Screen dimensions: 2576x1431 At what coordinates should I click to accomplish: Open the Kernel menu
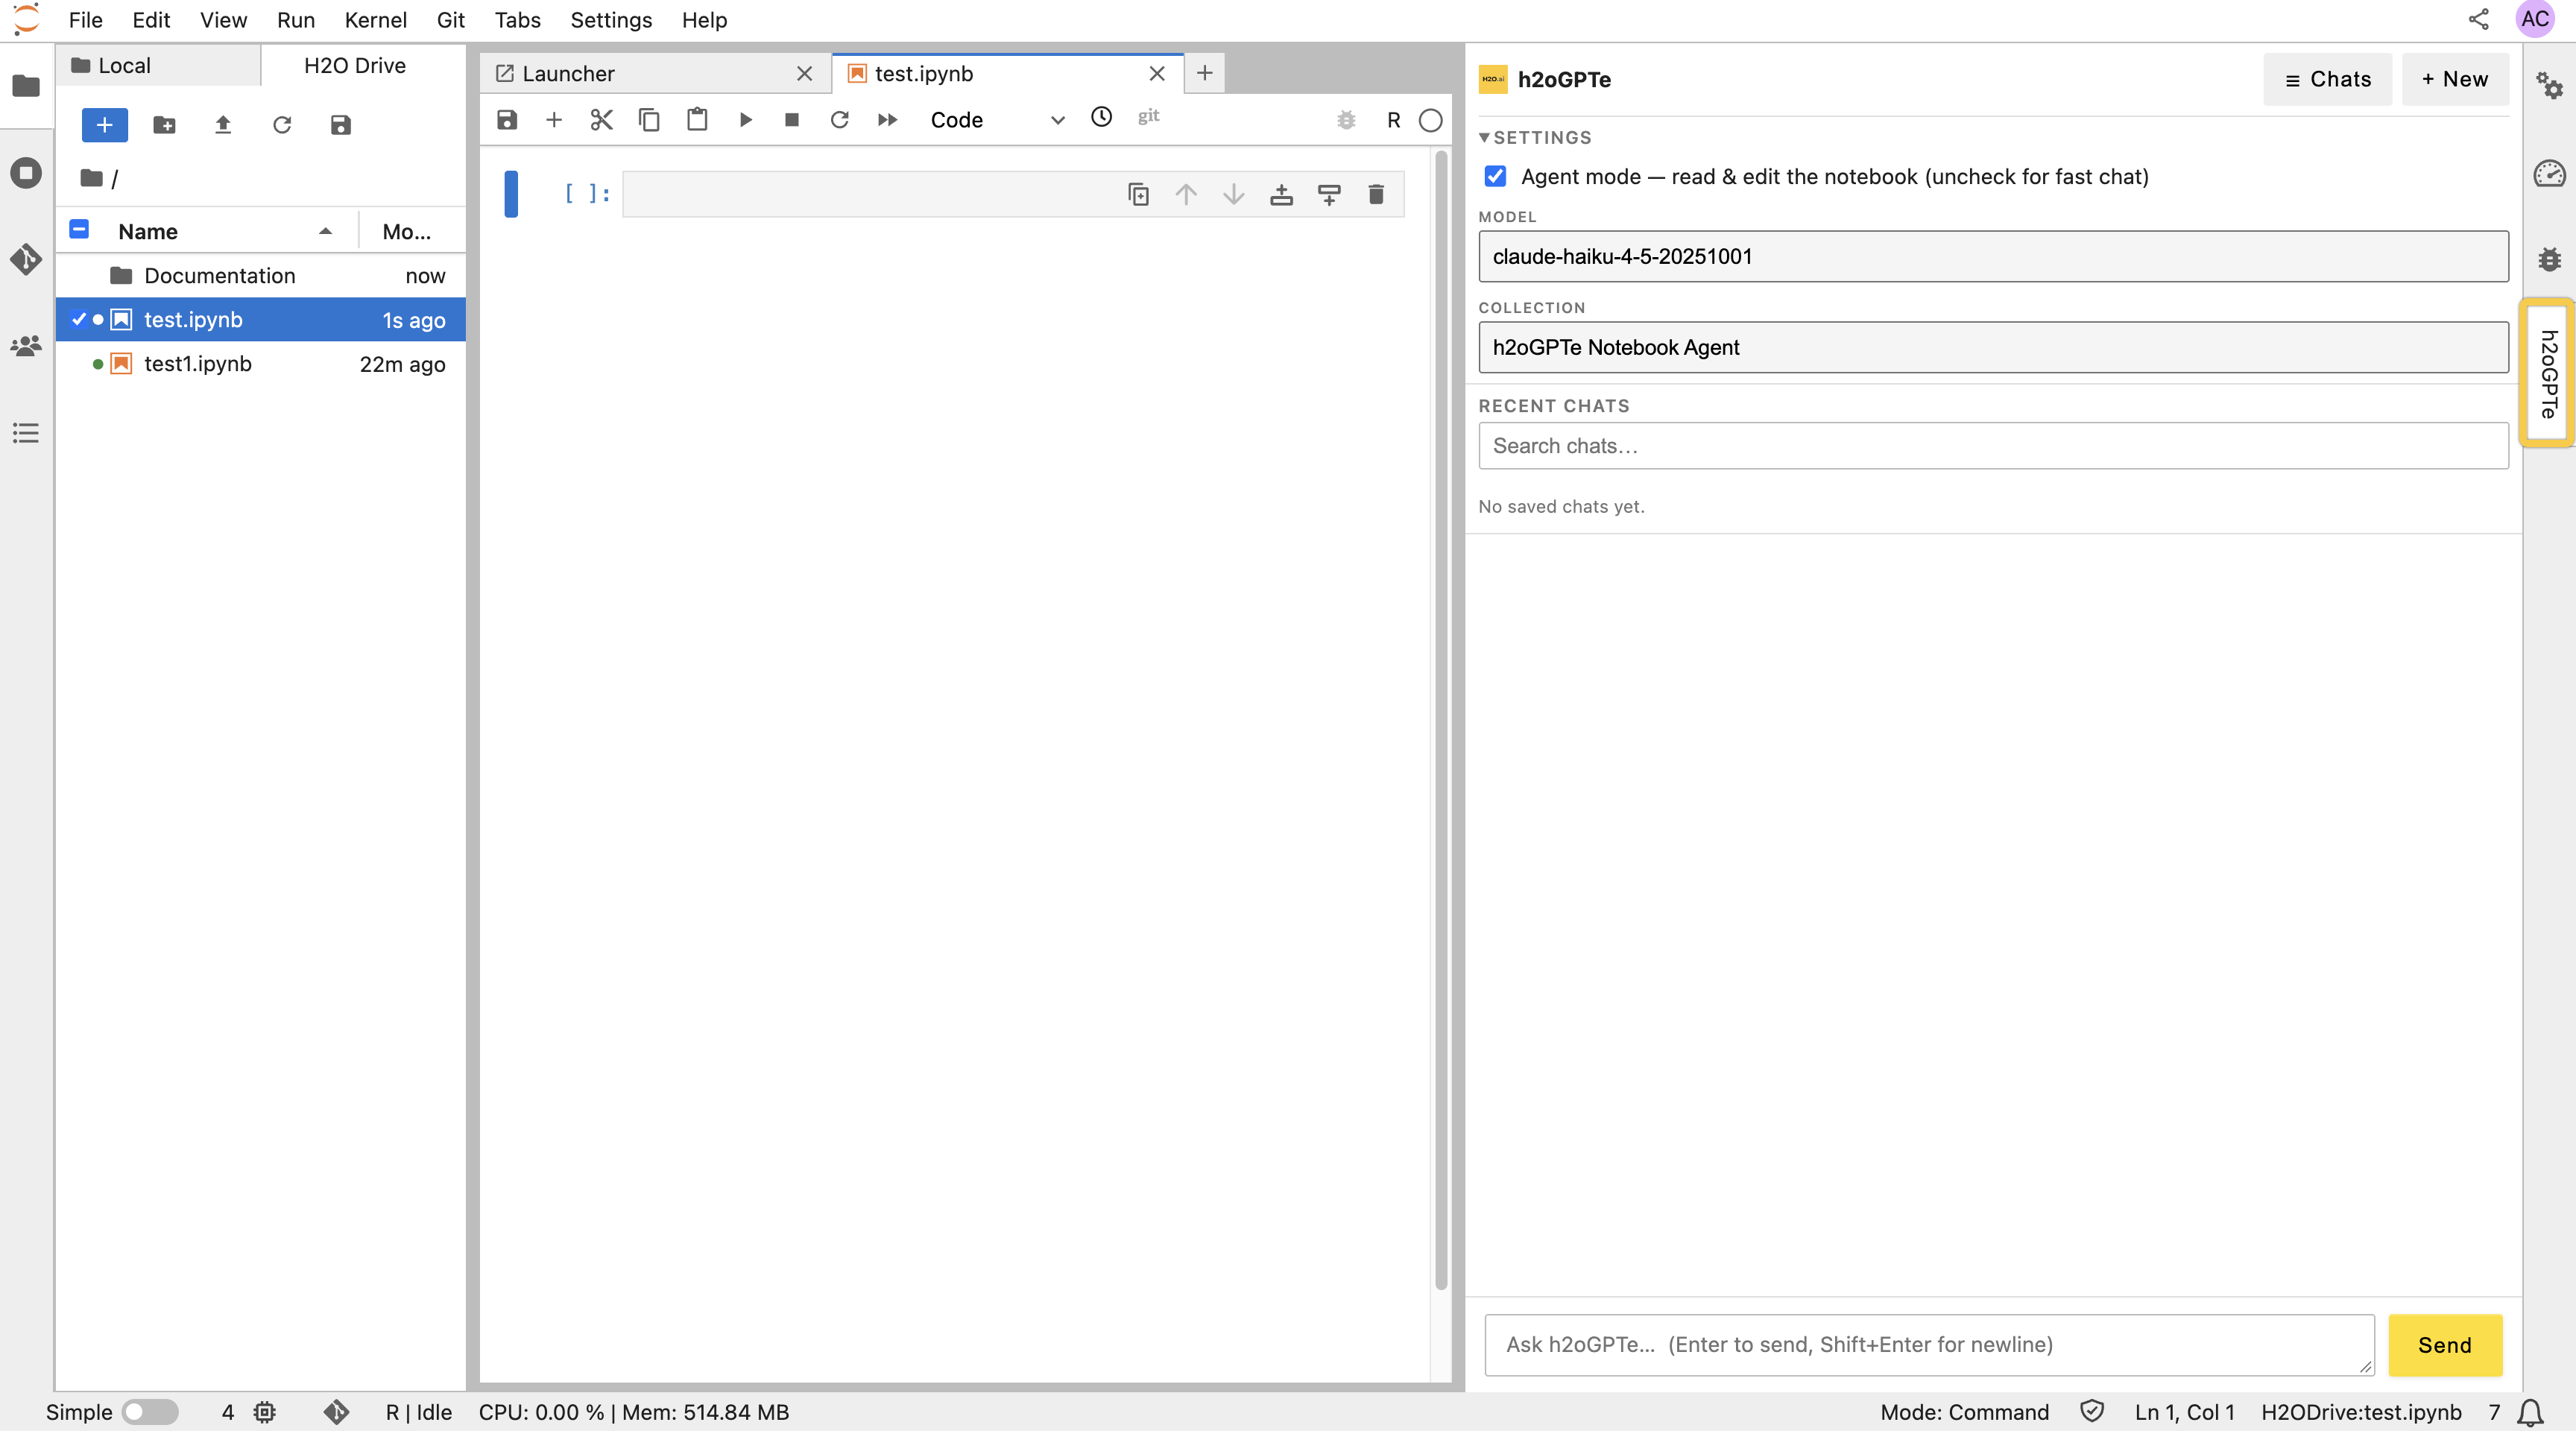(x=375, y=20)
